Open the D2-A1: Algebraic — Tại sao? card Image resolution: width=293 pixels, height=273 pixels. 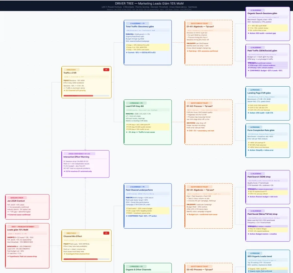pyautogui.click(x=208, y=206)
